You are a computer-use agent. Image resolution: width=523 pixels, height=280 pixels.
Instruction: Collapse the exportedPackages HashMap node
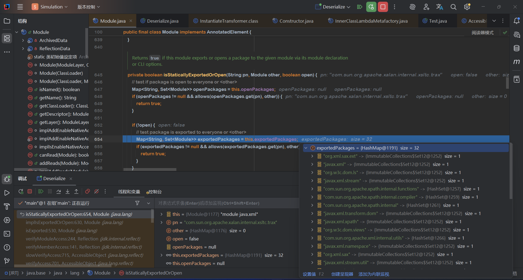306,148
